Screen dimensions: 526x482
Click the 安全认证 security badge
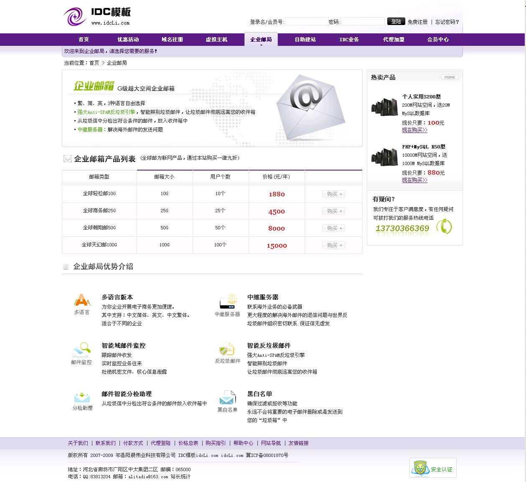tap(433, 468)
